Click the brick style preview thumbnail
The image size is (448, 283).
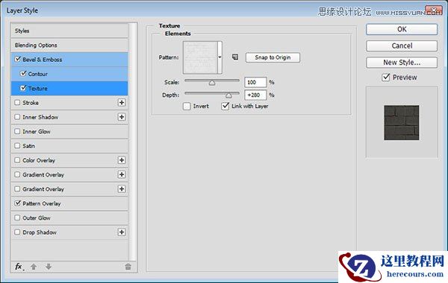pyautogui.click(x=402, y=123)
